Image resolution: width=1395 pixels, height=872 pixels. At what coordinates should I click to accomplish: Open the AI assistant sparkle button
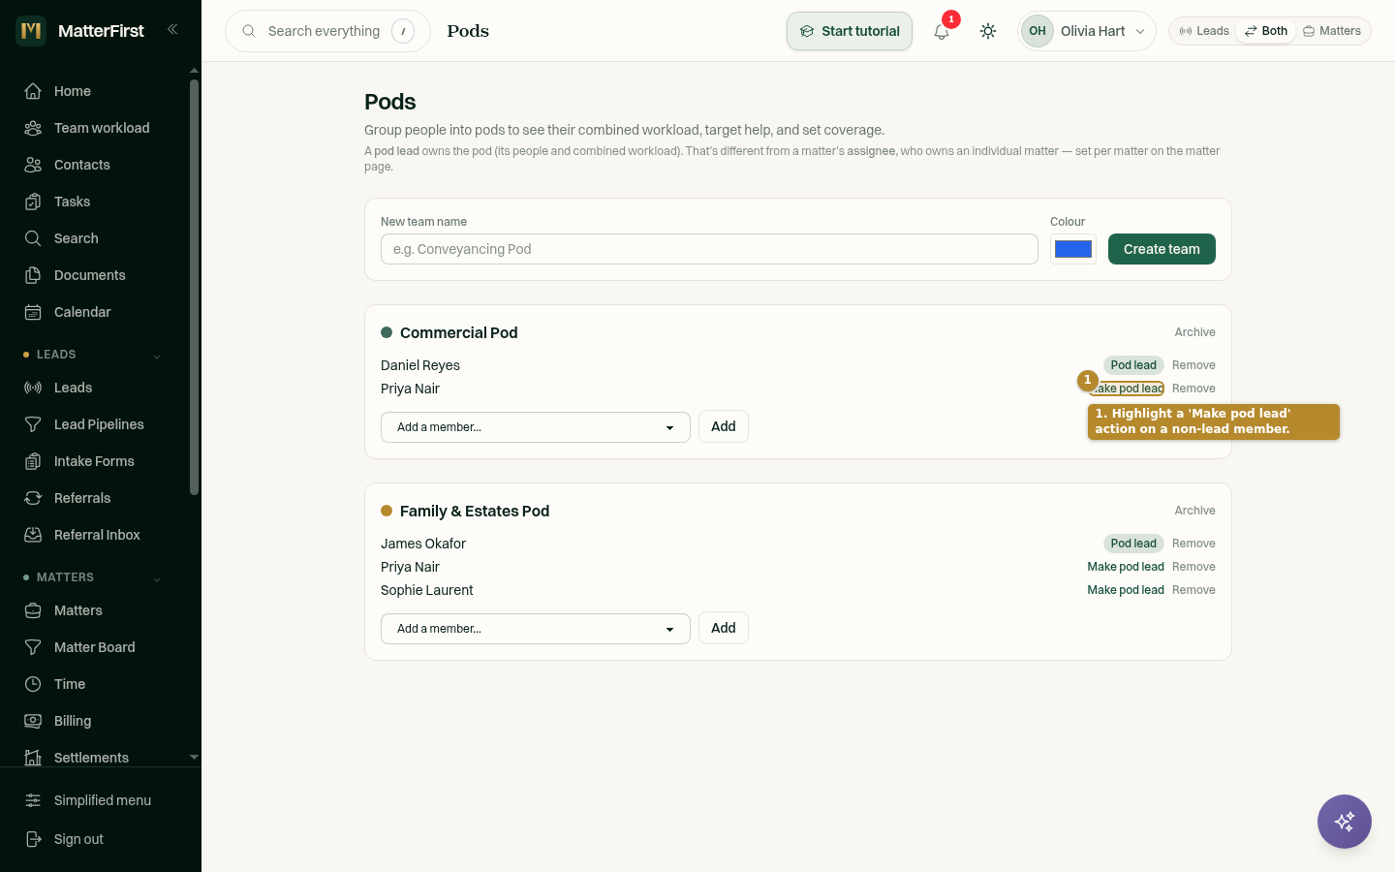[1345, 822]
